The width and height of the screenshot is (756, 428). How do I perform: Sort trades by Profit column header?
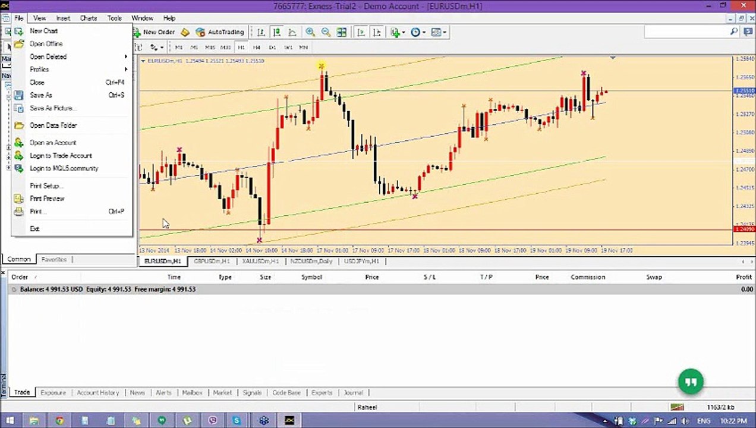pyautogui.click(x=744, y=277)
